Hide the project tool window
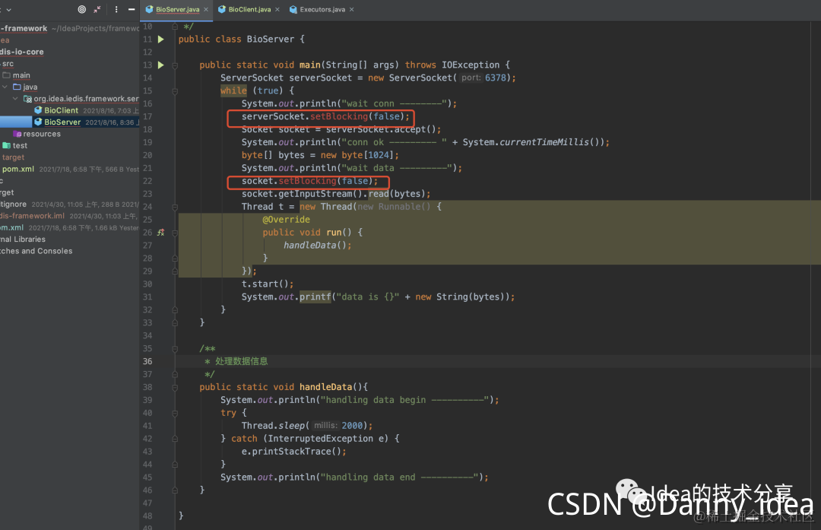The width and height of the screenshot is (821, 530). 132,9
